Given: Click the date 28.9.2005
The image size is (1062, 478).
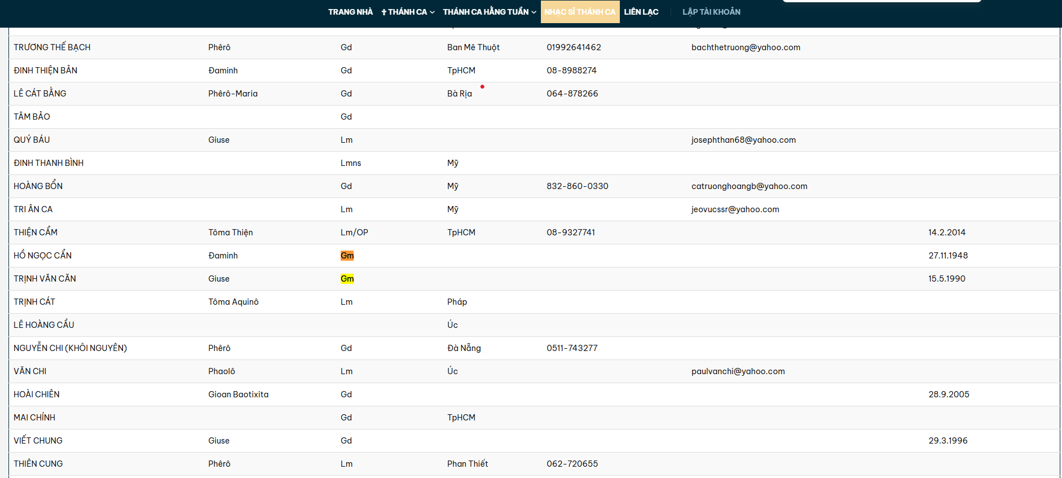Looking at the screenshot, I should pyautogui.click(x=949, y=394).
